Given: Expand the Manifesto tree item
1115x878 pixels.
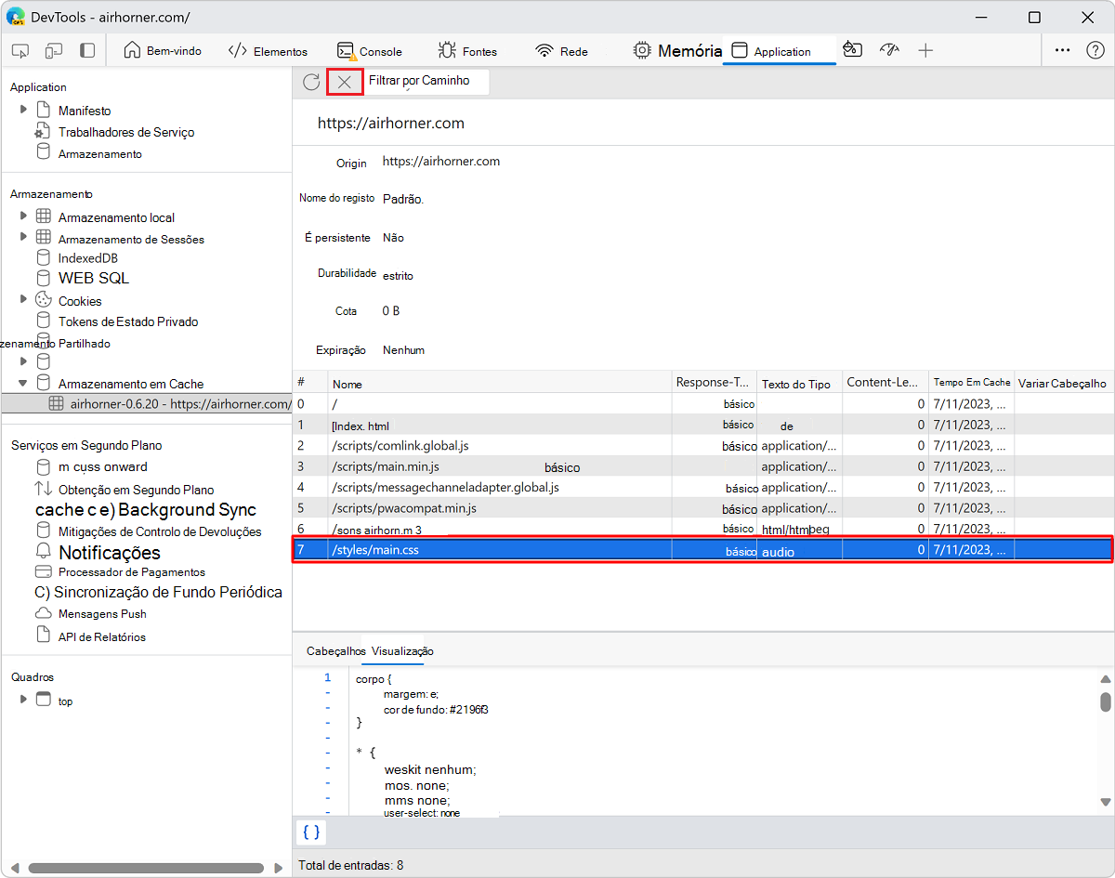Looking at the screenshot, I should (x=24, y=110).
